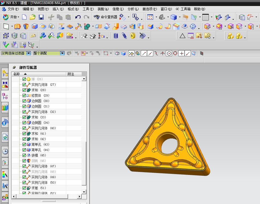Screen dimensions: 260x204
Task: Click scroll up arrow in navigator
Action: [x=84, y=79]
